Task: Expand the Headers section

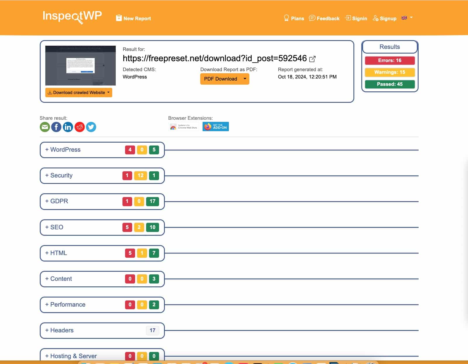Action: click(x=102, y=330)
